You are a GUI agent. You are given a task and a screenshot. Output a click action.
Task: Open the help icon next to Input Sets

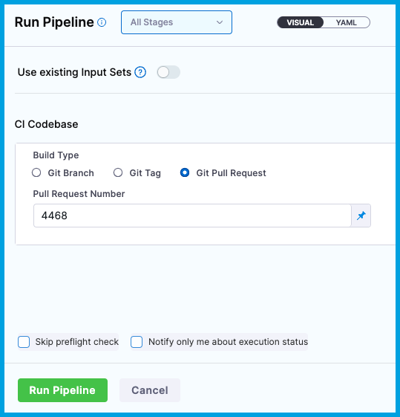click(140, 72)
